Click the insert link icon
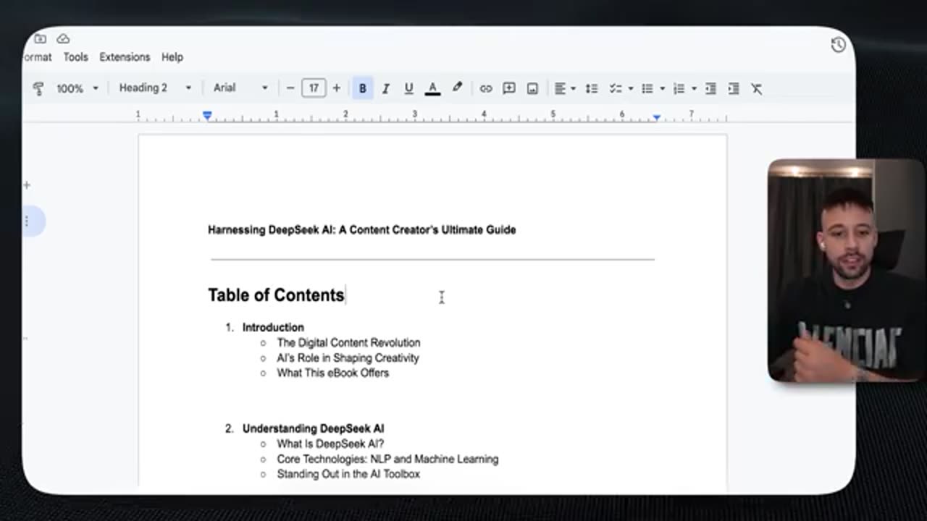 click(485, 88)
